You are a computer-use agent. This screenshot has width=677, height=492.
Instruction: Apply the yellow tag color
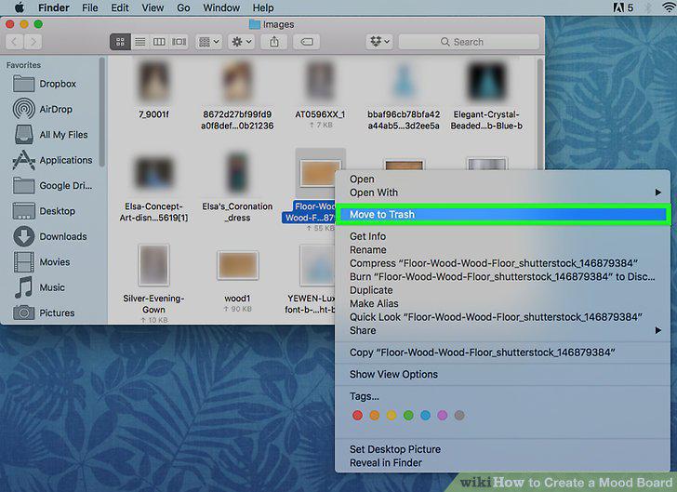pyautogui.click(x=392, y=416)
